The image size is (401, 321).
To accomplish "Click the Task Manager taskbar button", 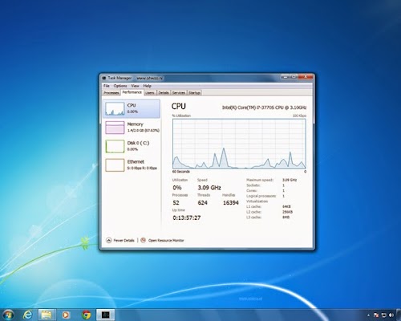I will 106,315.
